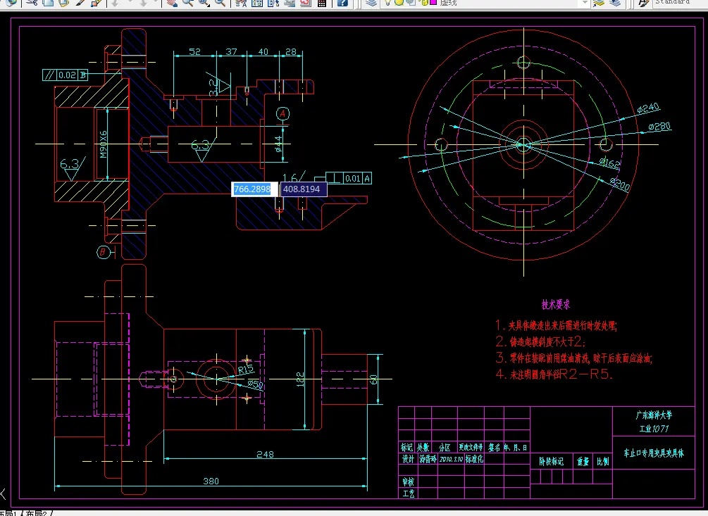Click technical requirement line 1
Viewport: 708px width, 516px height.
pyautogui.click(x=557, y=325)
